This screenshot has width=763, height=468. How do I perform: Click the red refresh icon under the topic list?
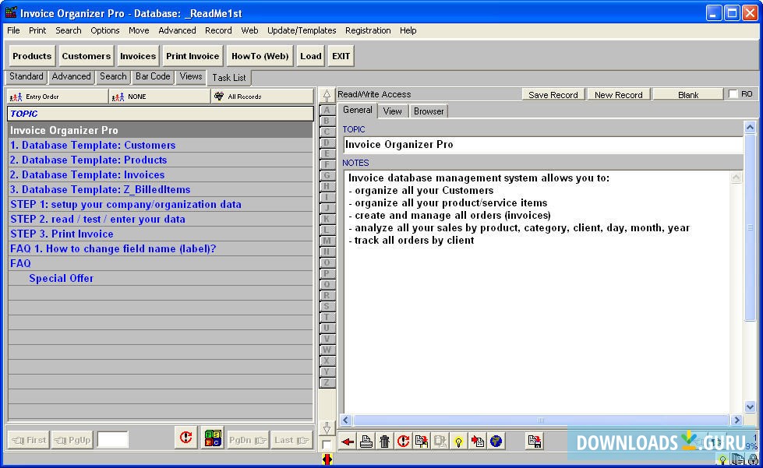186,438
